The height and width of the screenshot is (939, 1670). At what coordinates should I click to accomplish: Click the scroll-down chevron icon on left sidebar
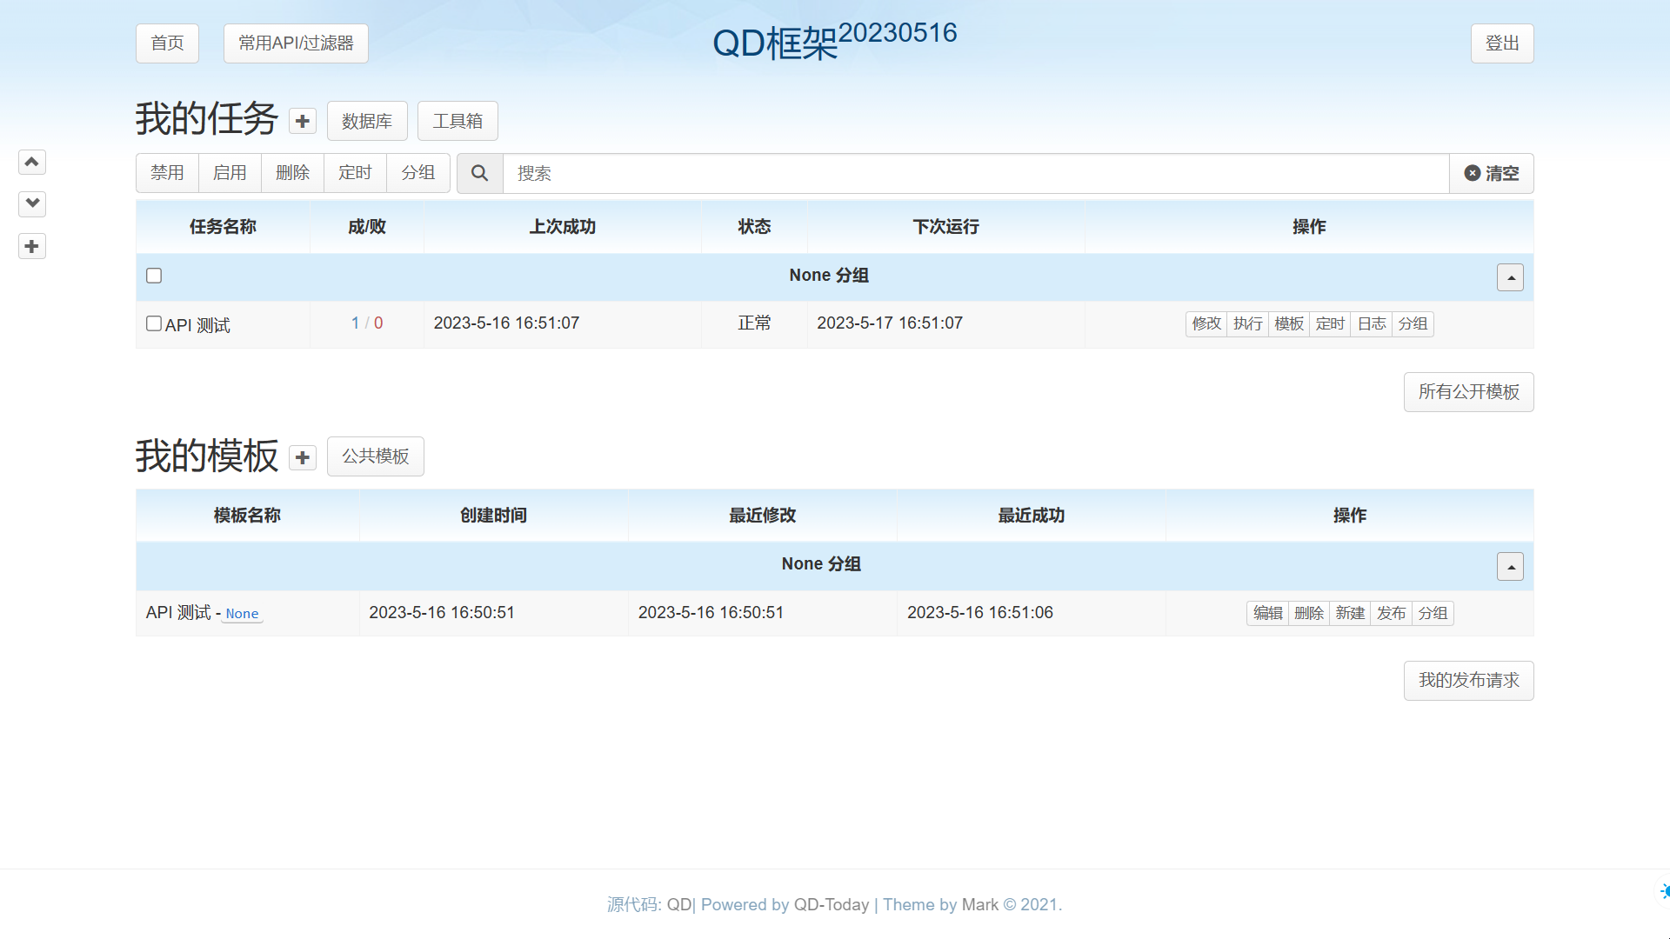[32, 203]
